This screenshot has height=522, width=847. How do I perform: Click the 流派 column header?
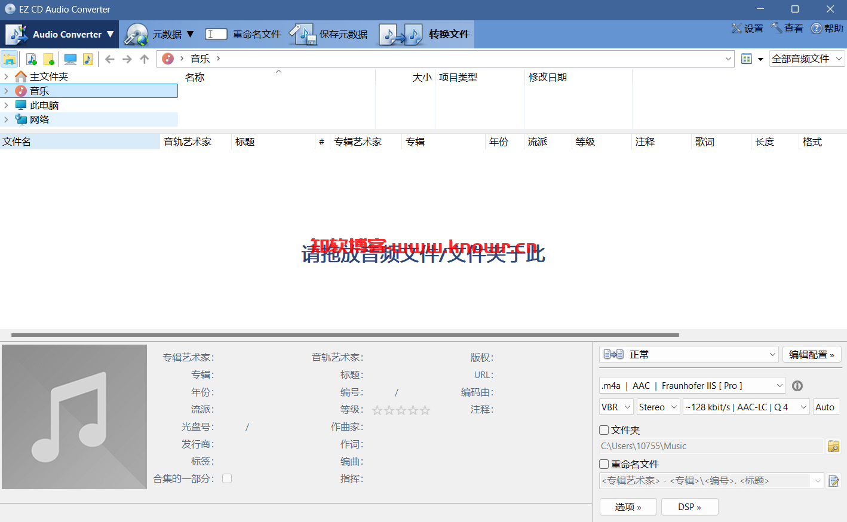tap(548, 142)
